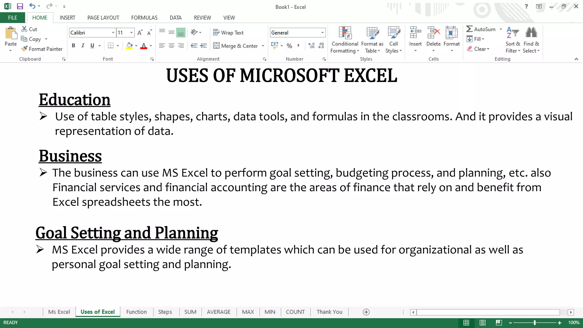Viewport: 583px width, 328px height.
Task: Click the Borders icon
Action: coord(111,46)
